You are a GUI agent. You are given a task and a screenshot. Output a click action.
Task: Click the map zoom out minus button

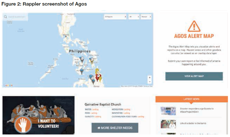click(150, 82)
